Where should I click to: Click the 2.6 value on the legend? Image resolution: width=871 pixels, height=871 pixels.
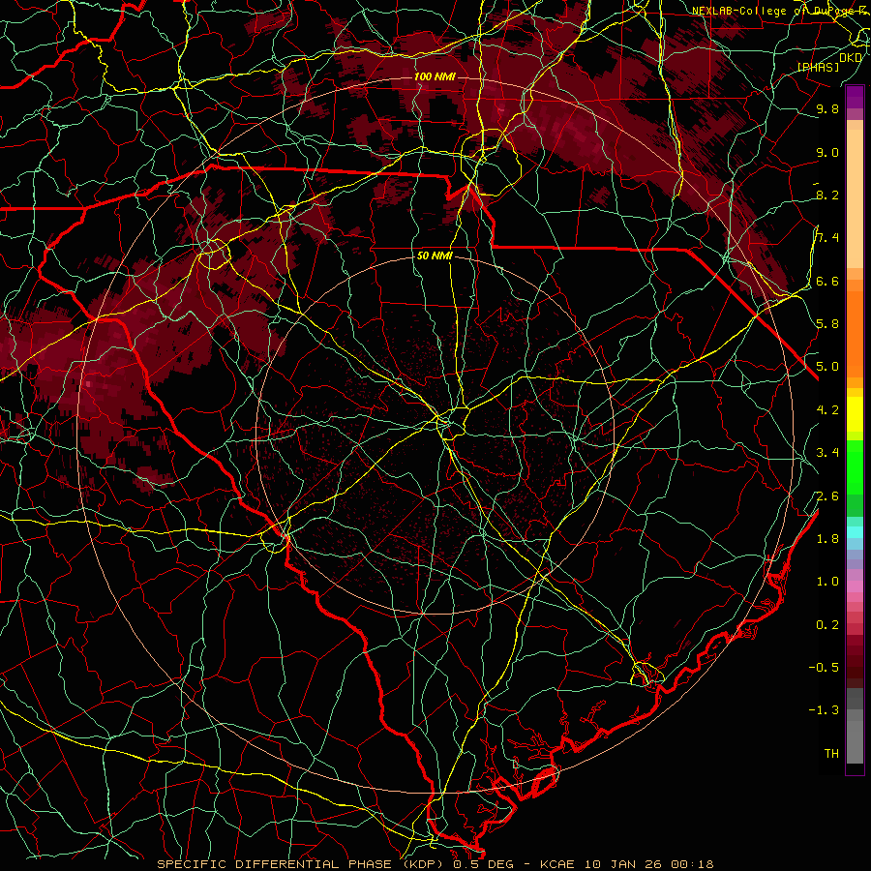[827, 496]
